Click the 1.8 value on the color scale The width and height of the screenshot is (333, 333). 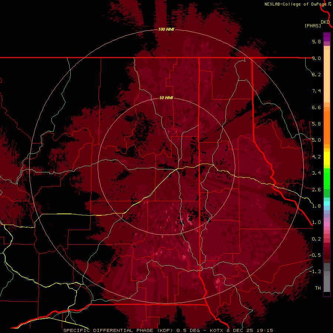point(316,206)
